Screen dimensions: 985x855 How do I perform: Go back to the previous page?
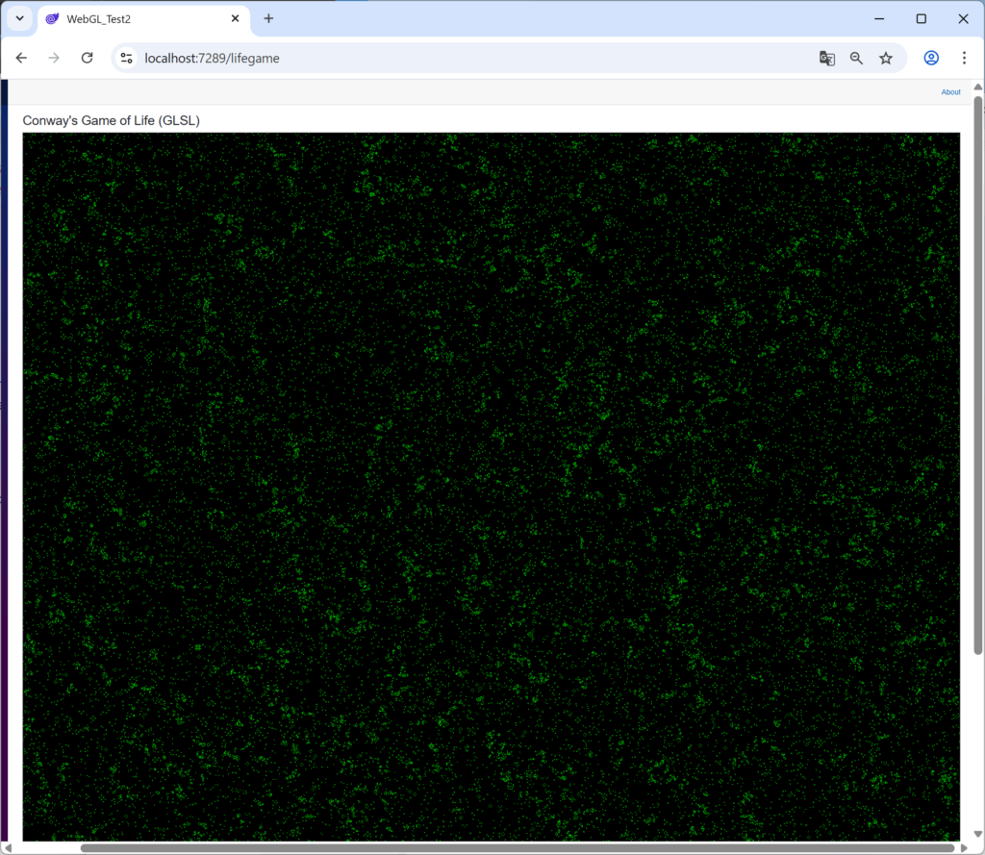[x=21, y=58]
